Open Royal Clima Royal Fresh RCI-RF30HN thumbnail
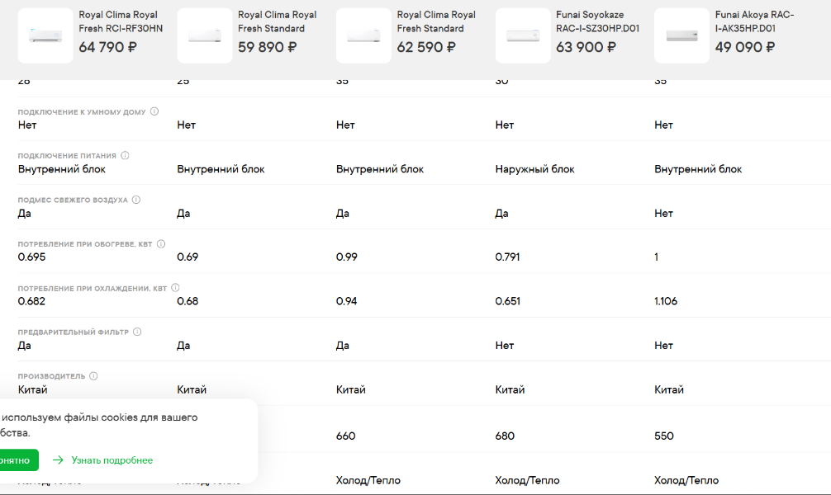This screenshot has height=495, width=831. (45, 35)
